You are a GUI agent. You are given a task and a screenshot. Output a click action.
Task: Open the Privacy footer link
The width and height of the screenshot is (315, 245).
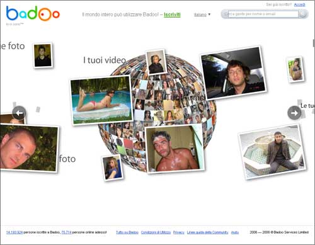179,232
